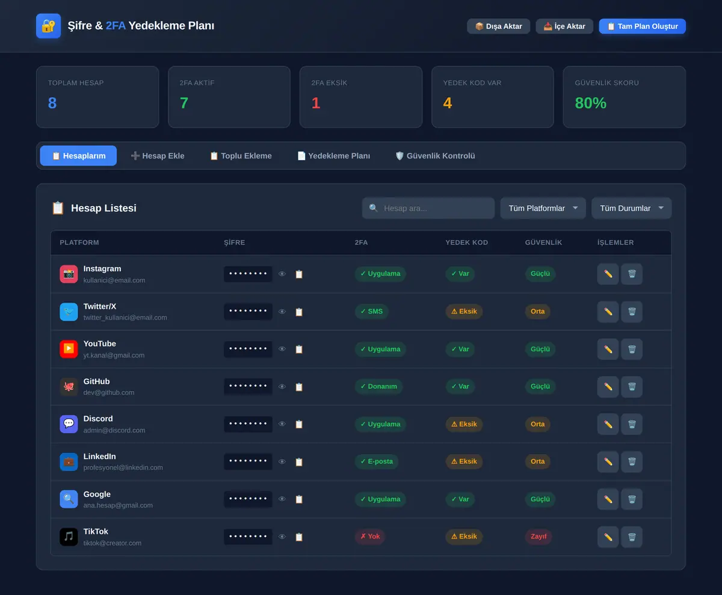Remove the Discord account via trash icon
Image resolution: width=722 pixels, height=595 pixels.
632,424
